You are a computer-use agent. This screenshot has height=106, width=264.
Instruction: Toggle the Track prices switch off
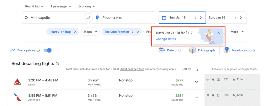pyautogui.click(x=48, y=50)
